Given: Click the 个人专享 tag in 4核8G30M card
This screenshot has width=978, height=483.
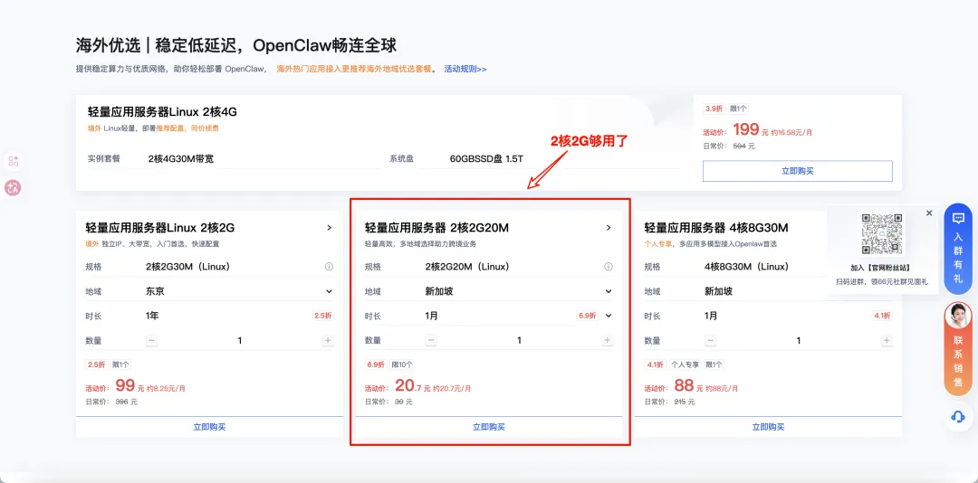Looking at the screenshot, I should [x=686, y=365].
